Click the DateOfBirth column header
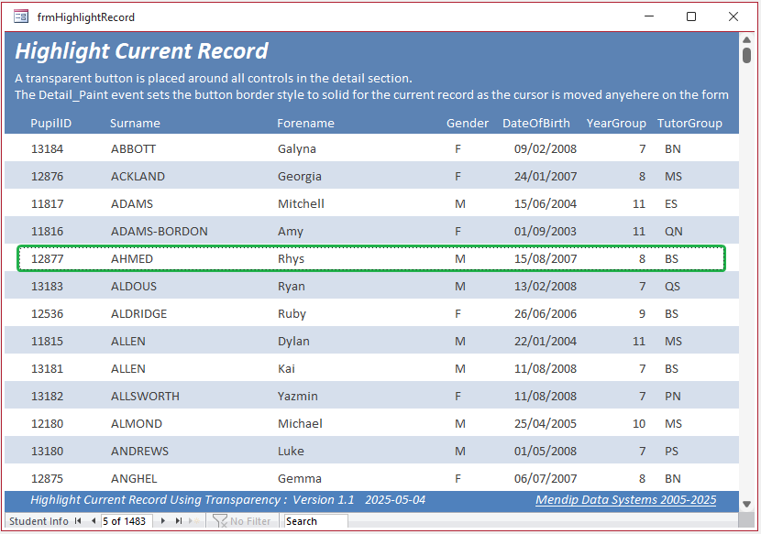The height and width of the screenshot is (534, 761). (536, 123)
